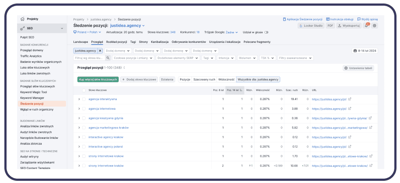Screen dimensions: 400x183
Task: Open Instrukcja obsługi link
Action: pyautogui.click(x=340, y=19)
